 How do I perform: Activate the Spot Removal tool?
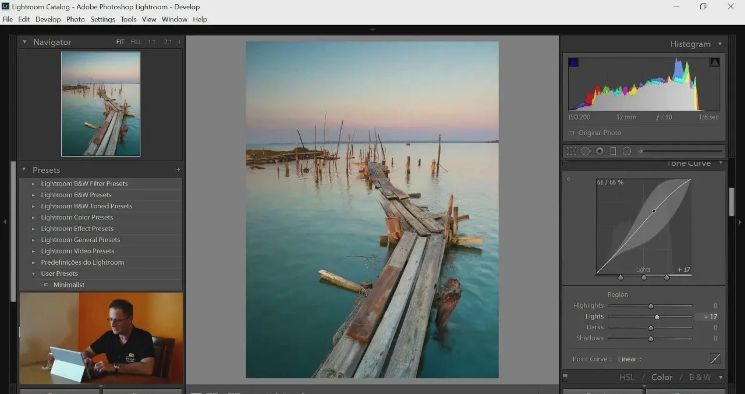(x=586, y=151)
